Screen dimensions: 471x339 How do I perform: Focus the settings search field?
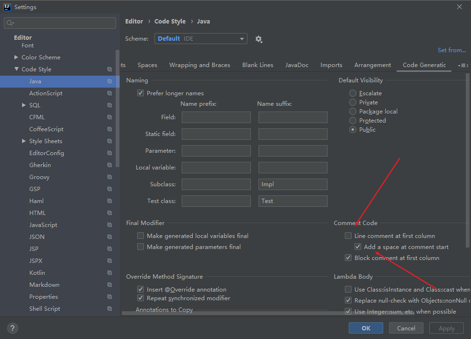[60, 23]
